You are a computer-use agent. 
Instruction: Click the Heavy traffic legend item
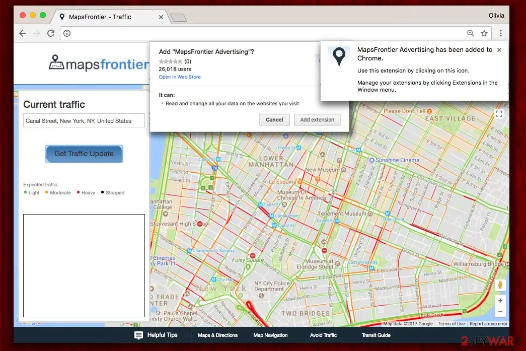pyautogui.click(x=86, y=192)
